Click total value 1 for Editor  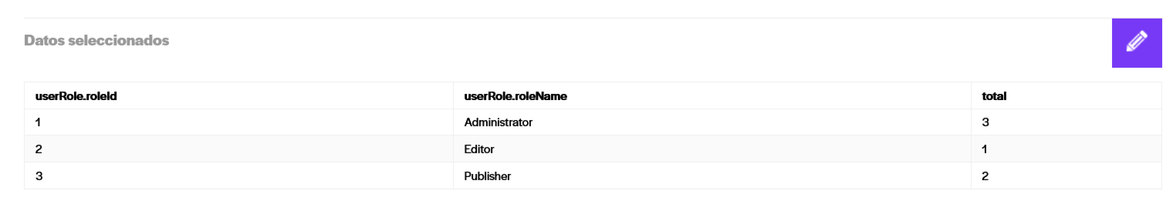pyautogui.click(x=984, y=149)
